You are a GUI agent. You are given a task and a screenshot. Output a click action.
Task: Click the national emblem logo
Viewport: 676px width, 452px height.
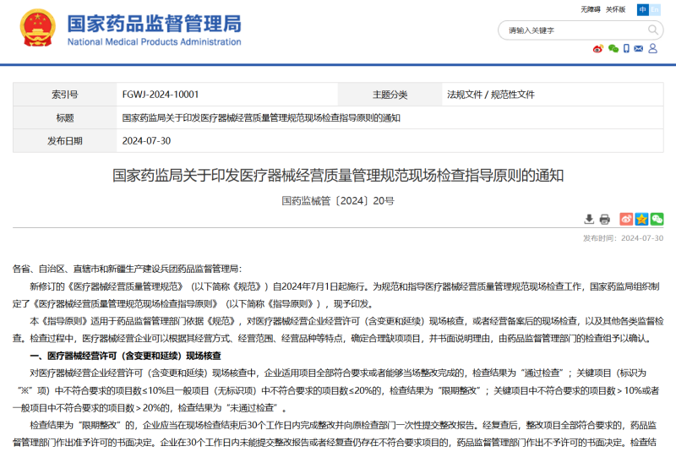[x=38, y=28]
